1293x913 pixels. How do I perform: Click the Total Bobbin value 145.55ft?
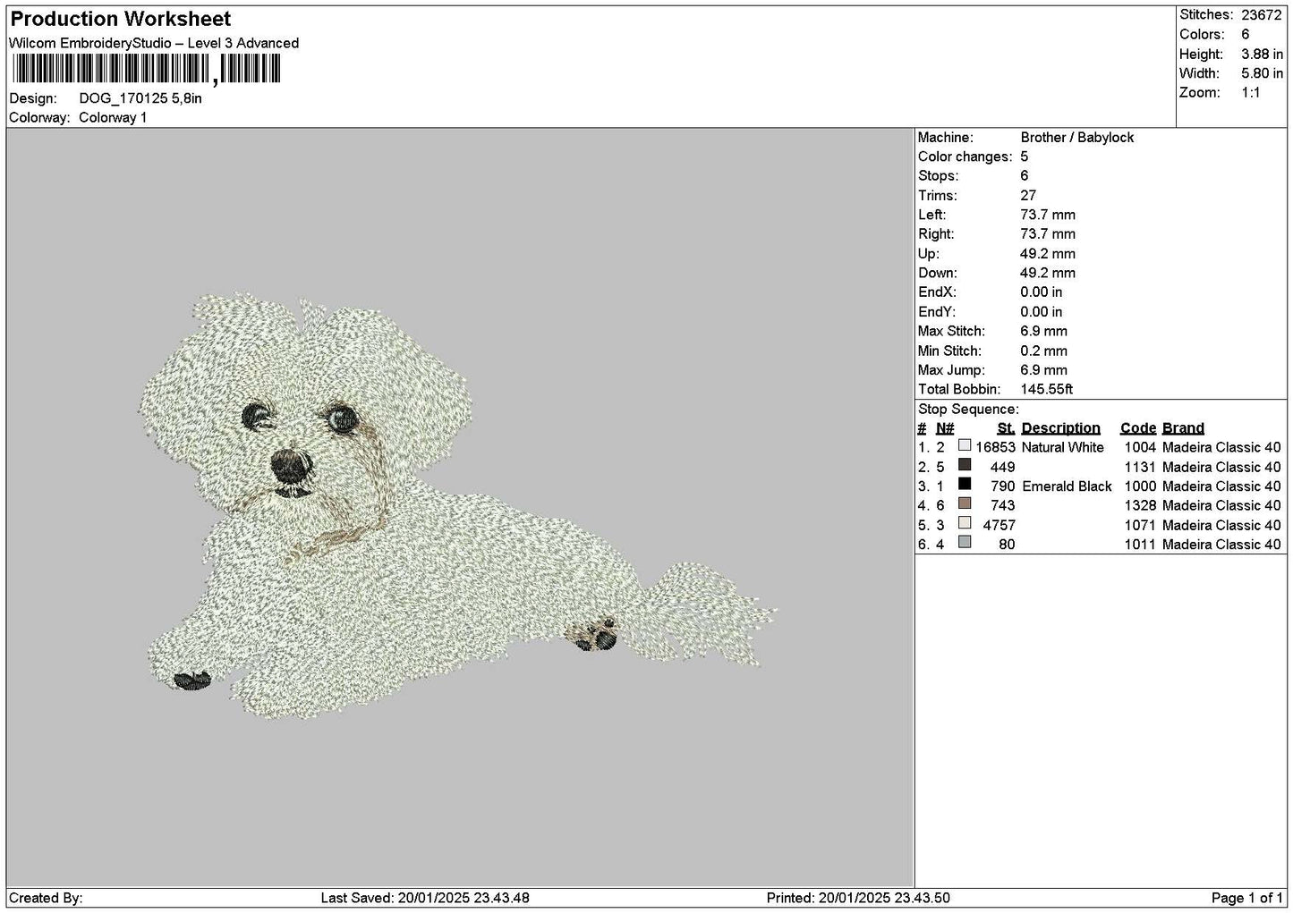(x=1047, y=390)
